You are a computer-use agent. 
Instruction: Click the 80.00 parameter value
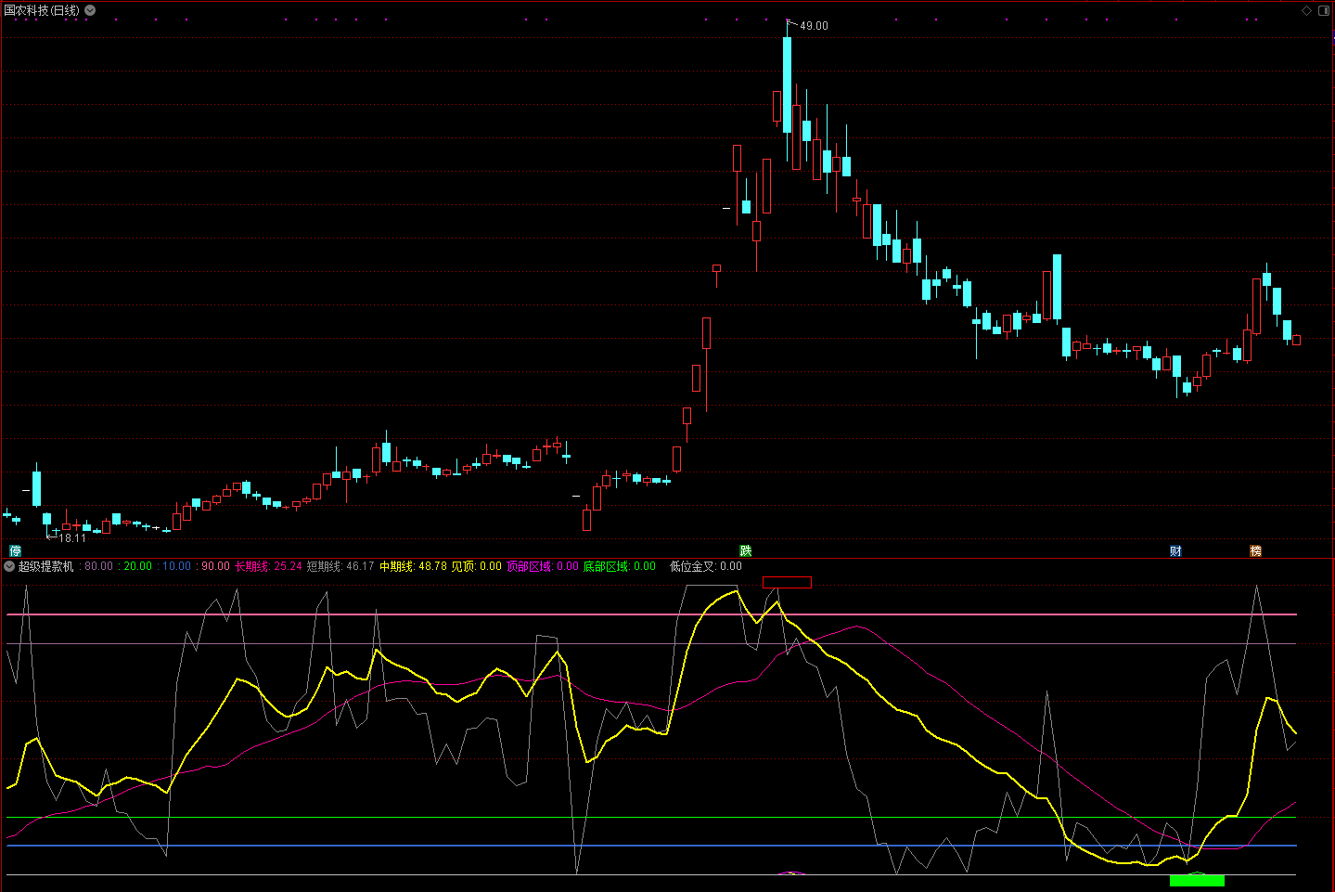[98, 566]
